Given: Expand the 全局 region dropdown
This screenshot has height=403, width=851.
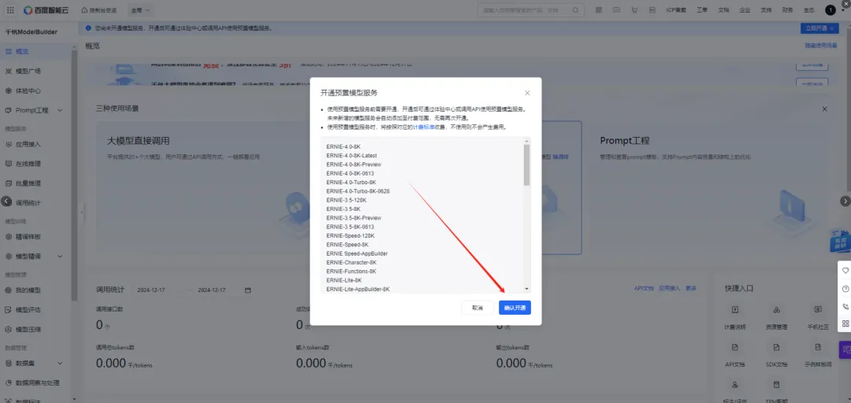Looking at the screenshot, I should point(140,10).
